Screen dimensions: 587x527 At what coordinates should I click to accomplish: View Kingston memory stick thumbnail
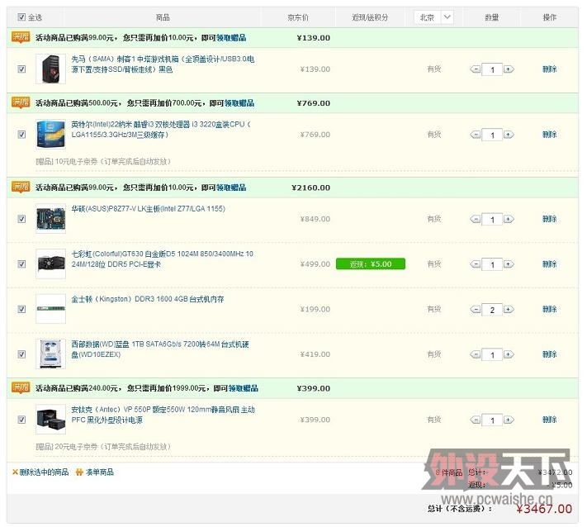50,309
